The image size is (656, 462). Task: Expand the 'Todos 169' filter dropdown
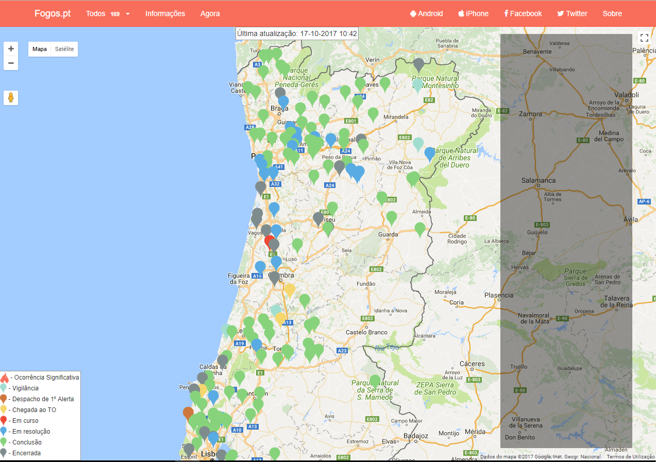point(107,14)
